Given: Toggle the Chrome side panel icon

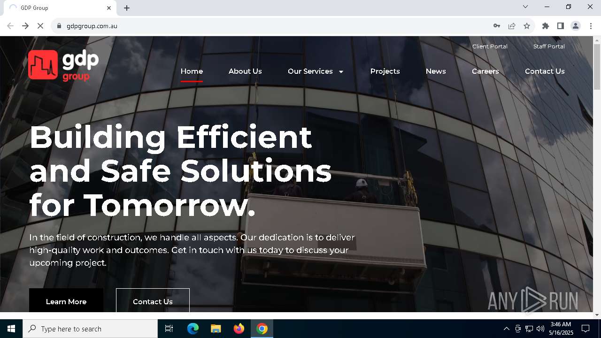Looking at the screenshot, I should 561,26.
